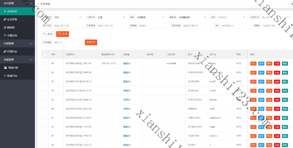
Task: Click the 查看 link in UID 49 row
Action: tap(126, 63)
